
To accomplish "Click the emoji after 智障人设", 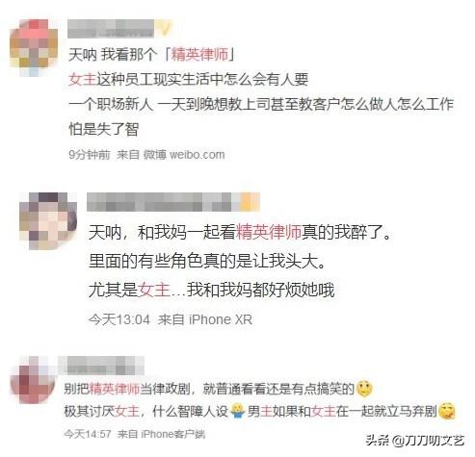I will 238,411.
